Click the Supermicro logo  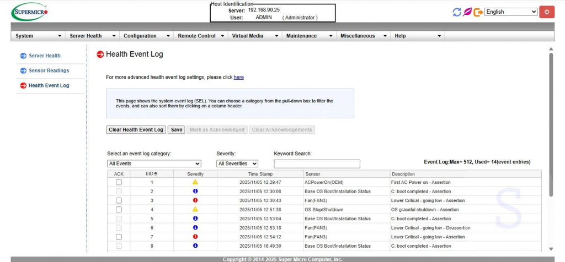pyautogui.click(x=30, y=11)
